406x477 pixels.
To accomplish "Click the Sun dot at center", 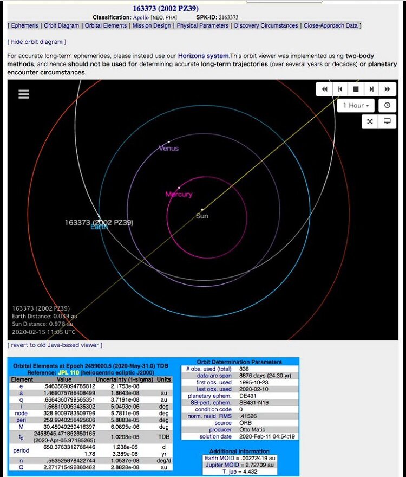I will click(202, 210).
